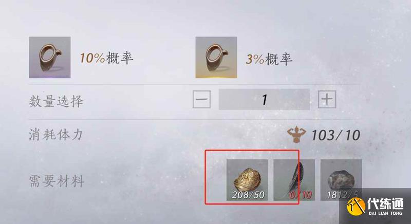Inspect the black feather material slot
Screen dimensions: 411x224
294,180
